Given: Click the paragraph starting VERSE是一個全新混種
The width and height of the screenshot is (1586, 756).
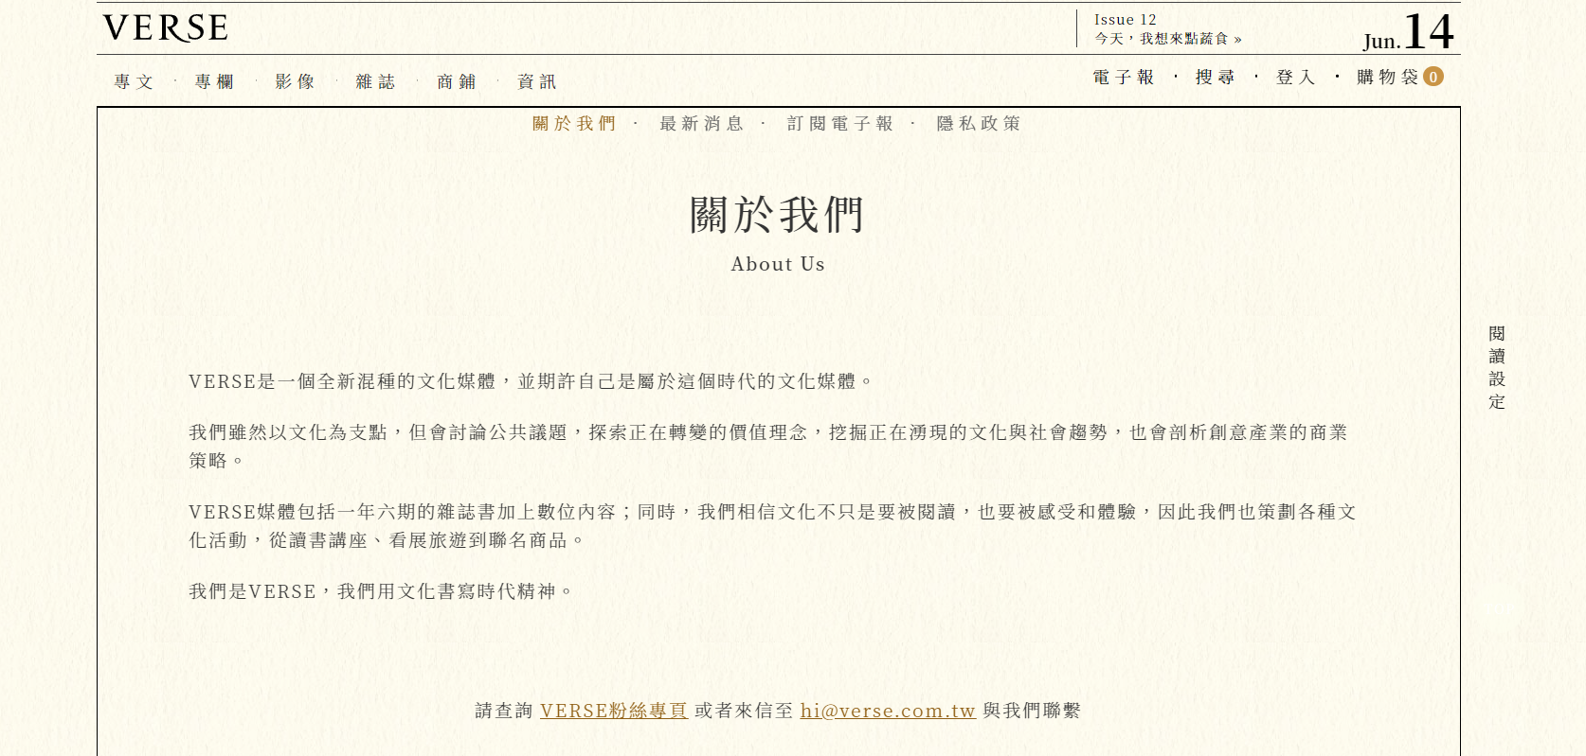Looking at the screenshot, I should pyautogui.click(x=531, y=381).
